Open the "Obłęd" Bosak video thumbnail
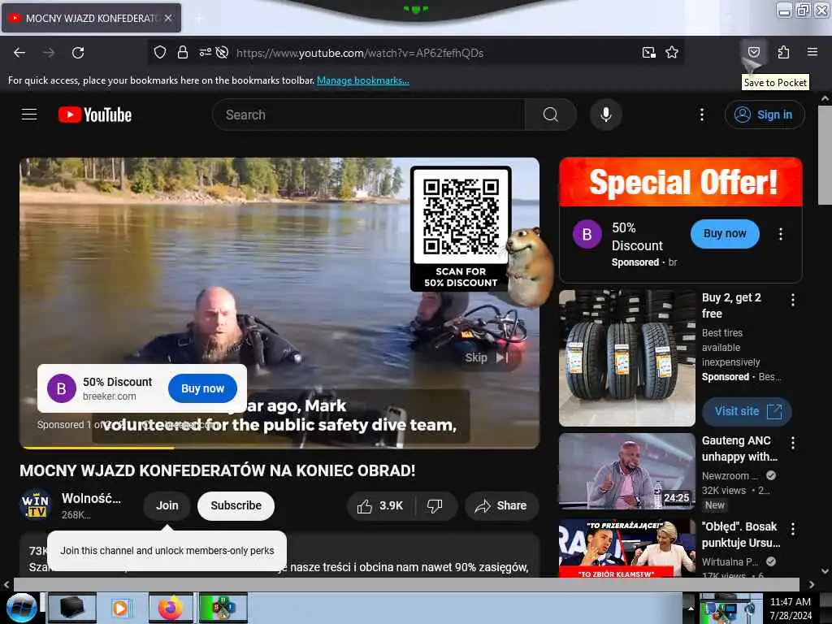Viewport: 832px width, 624px height. coord(626,548)
